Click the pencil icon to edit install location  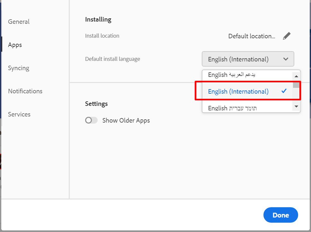287,36
